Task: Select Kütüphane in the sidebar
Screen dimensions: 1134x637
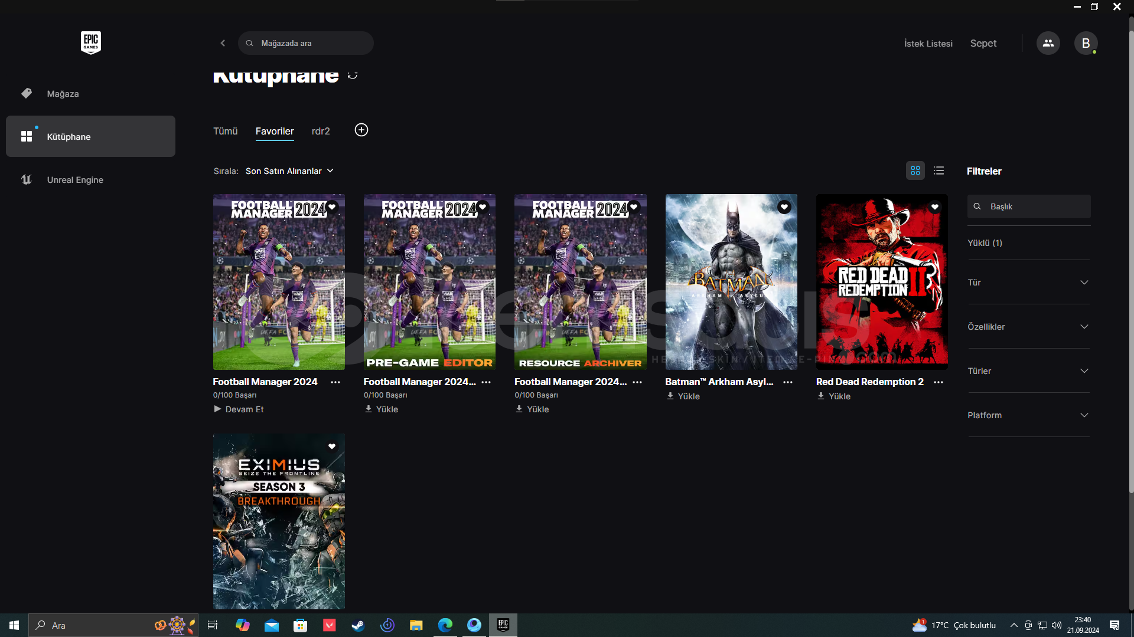Action: (x=90, y=136)
